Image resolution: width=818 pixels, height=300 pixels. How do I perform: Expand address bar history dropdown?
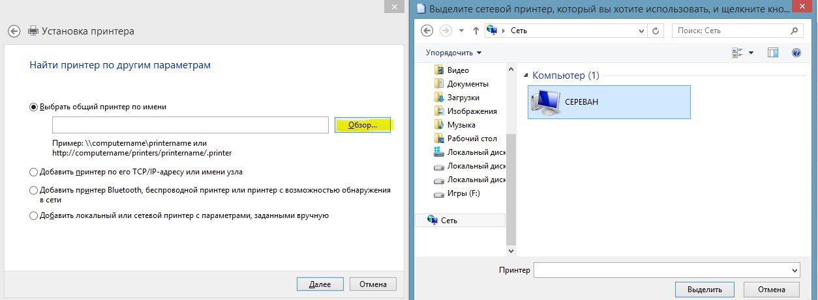(x=641, y=31)
